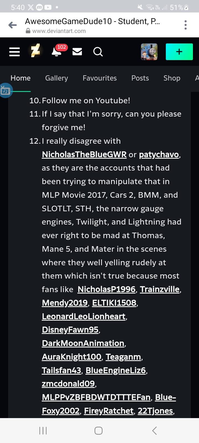
Task: Open the browser three-dot menu
Action: 185,25
